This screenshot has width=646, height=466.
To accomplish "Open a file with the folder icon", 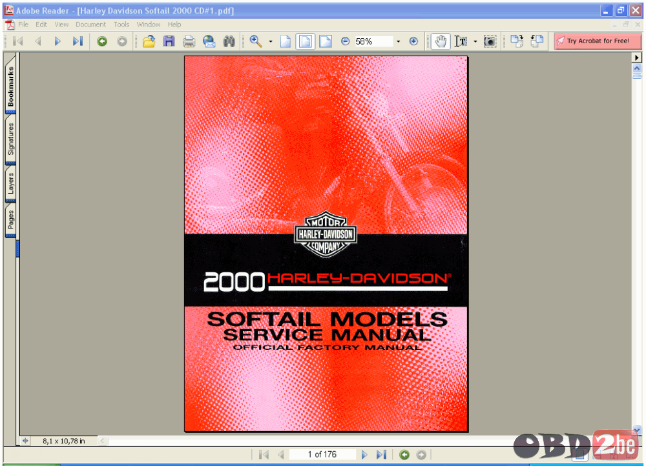I will 149,41.
